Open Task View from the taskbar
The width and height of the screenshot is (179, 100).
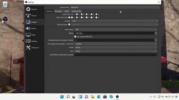74,97
